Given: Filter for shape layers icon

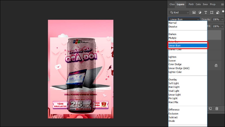Looking at the screenshot, I should (212, 12).
